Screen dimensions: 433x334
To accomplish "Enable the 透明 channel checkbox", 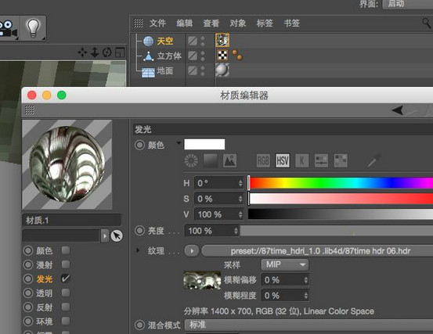I will [66, 293].
